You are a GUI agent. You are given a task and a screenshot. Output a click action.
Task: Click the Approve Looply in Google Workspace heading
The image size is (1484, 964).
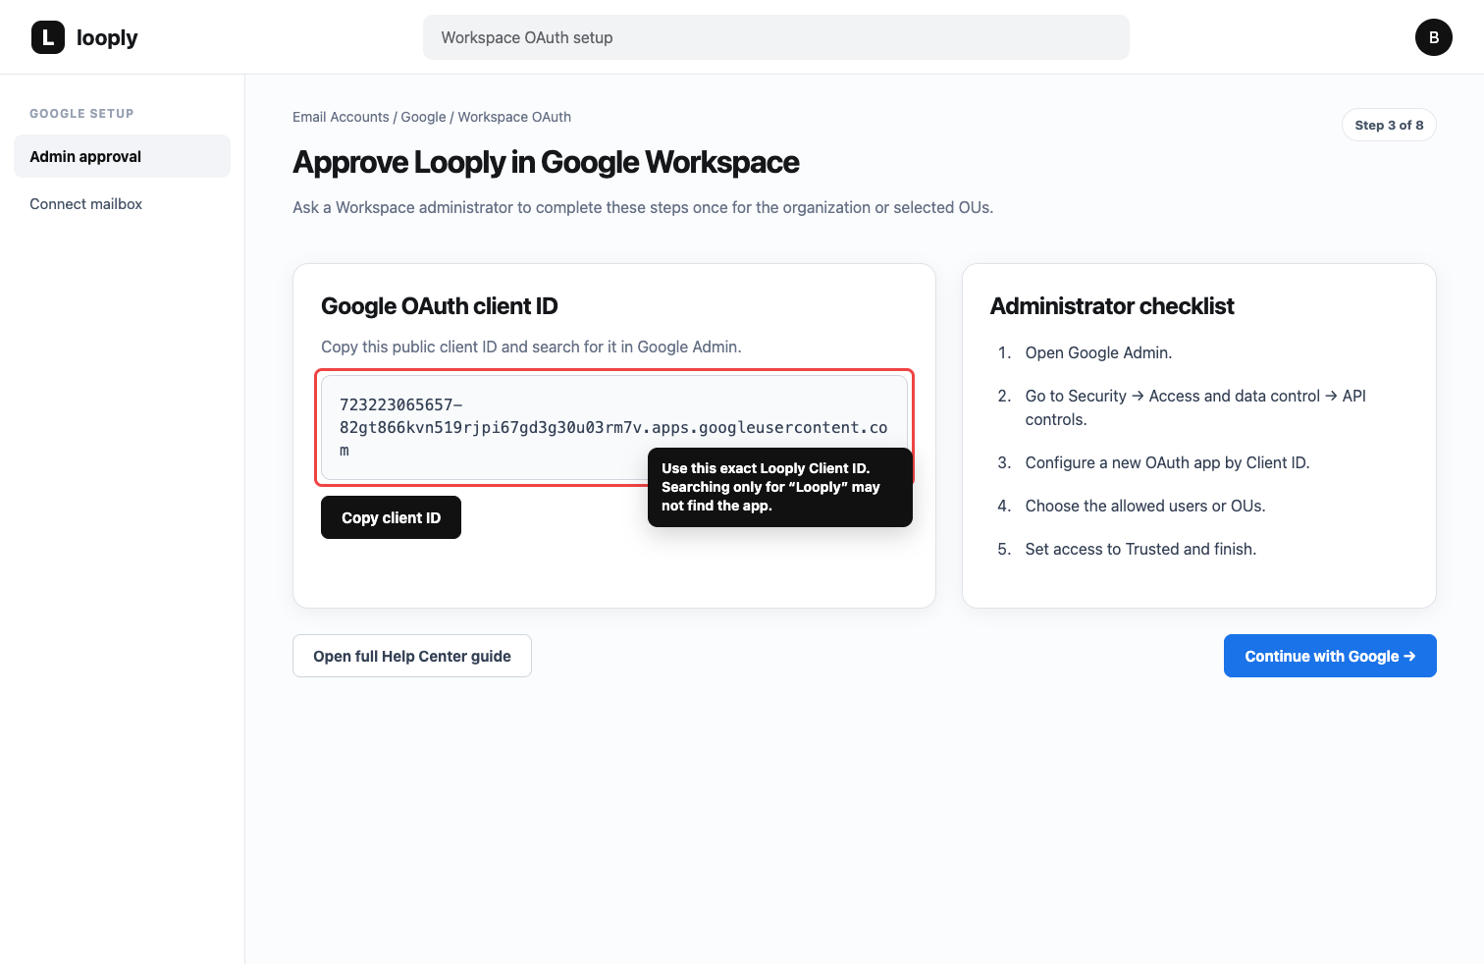click(x=546, y=162)
